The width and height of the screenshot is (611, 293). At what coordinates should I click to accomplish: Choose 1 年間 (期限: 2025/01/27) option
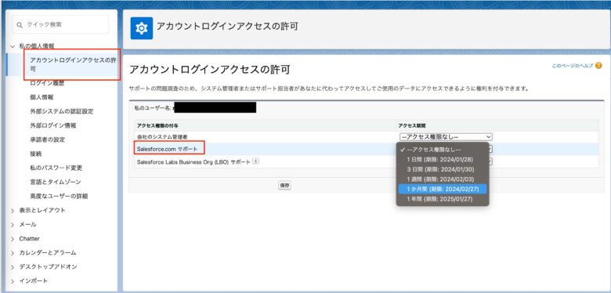coord(443,199)
